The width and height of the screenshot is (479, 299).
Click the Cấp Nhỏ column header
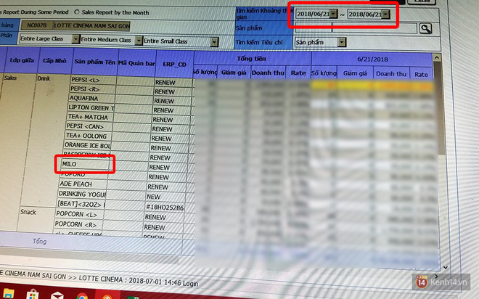pyautogui.click(x=54, y=60)
